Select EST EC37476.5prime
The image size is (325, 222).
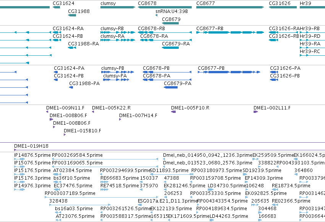click(57, 190)
